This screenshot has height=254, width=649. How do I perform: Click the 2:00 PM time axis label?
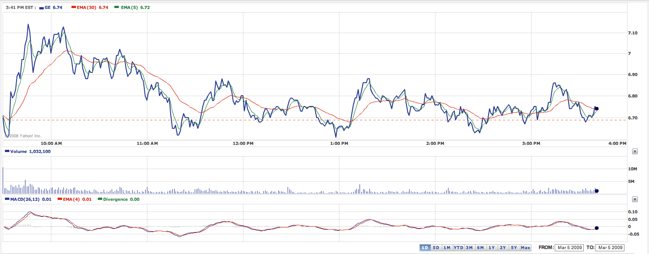435,144
